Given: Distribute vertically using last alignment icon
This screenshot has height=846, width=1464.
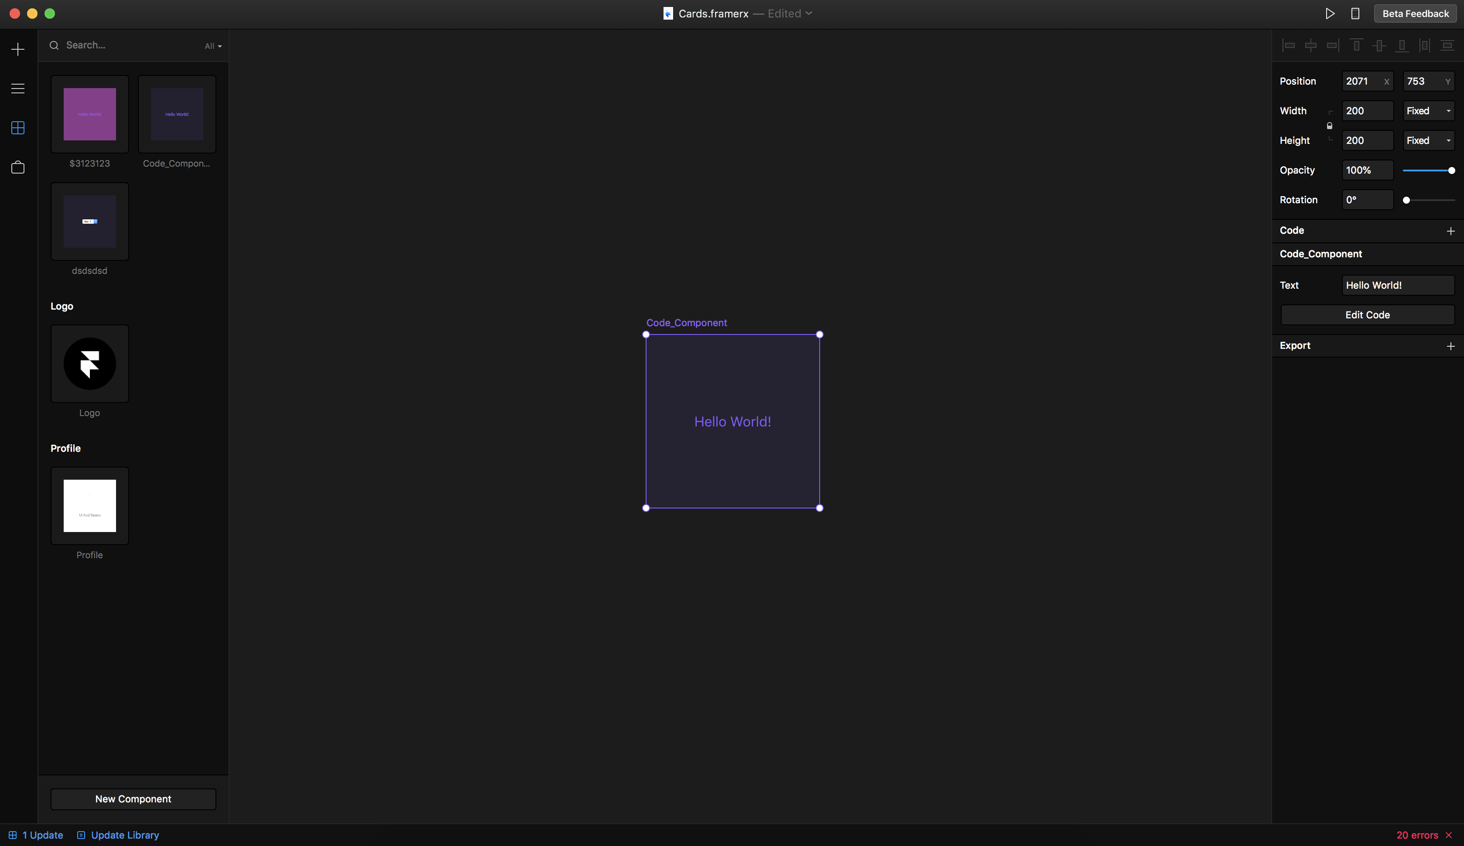Looking at the screenshot, I should click(1447, 45).
